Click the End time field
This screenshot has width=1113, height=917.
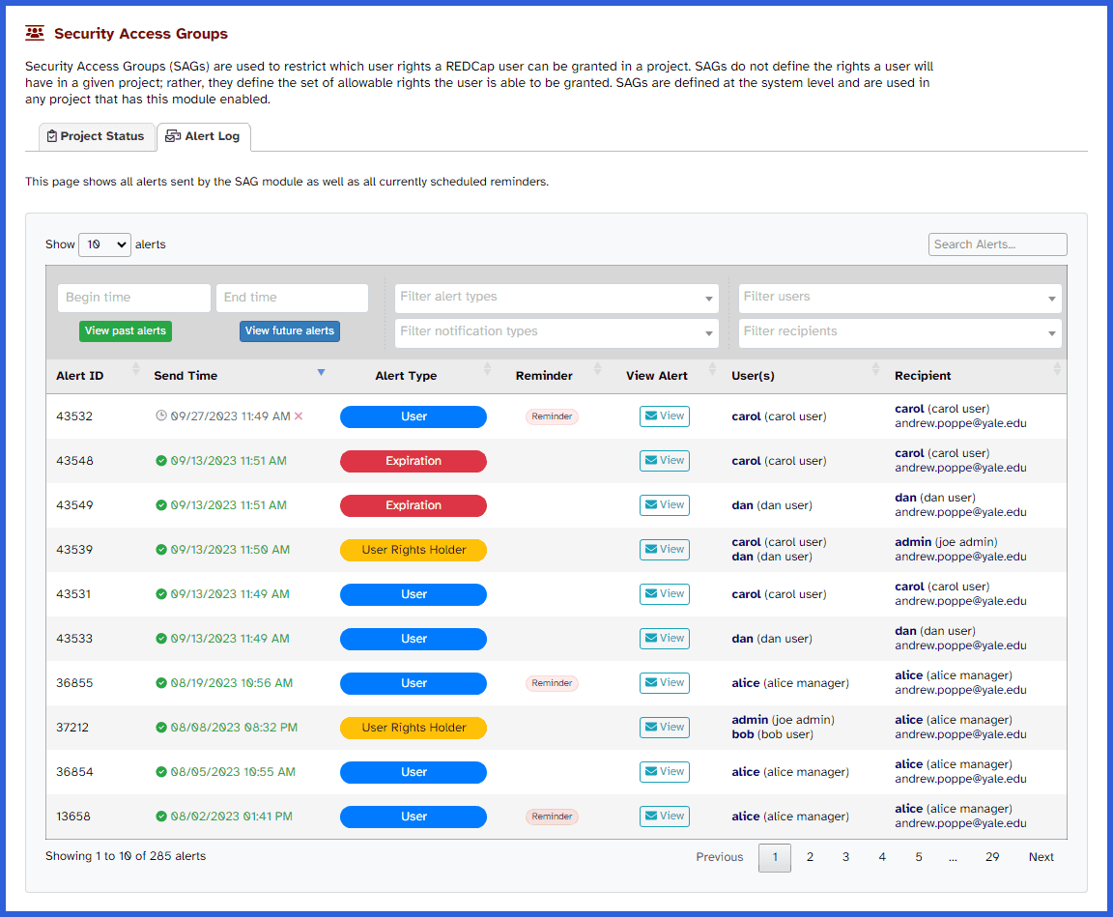tap(292, 298)
